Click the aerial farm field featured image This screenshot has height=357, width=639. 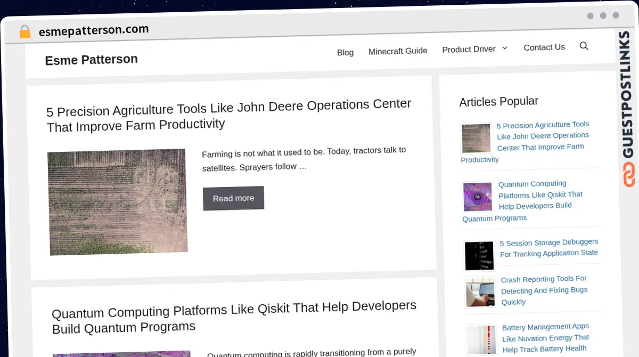point(117,202)
